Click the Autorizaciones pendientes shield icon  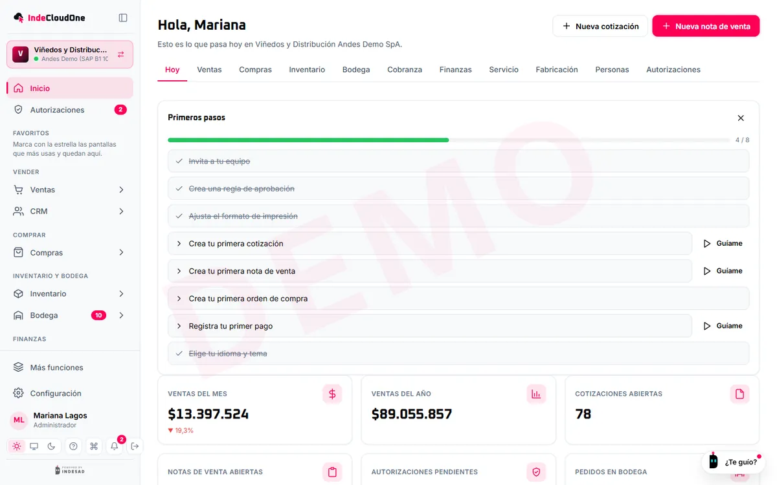pos(536,472)
